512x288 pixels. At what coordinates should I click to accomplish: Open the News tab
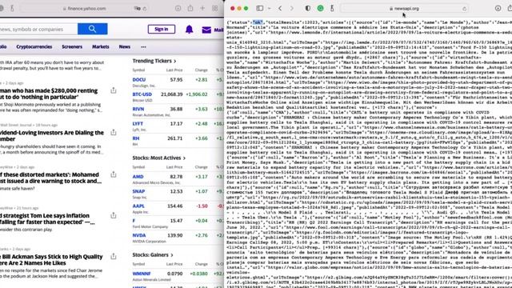pyautogui.click(x=125, y=46)
